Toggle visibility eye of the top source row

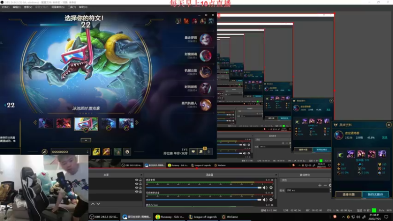click(137, 180)
